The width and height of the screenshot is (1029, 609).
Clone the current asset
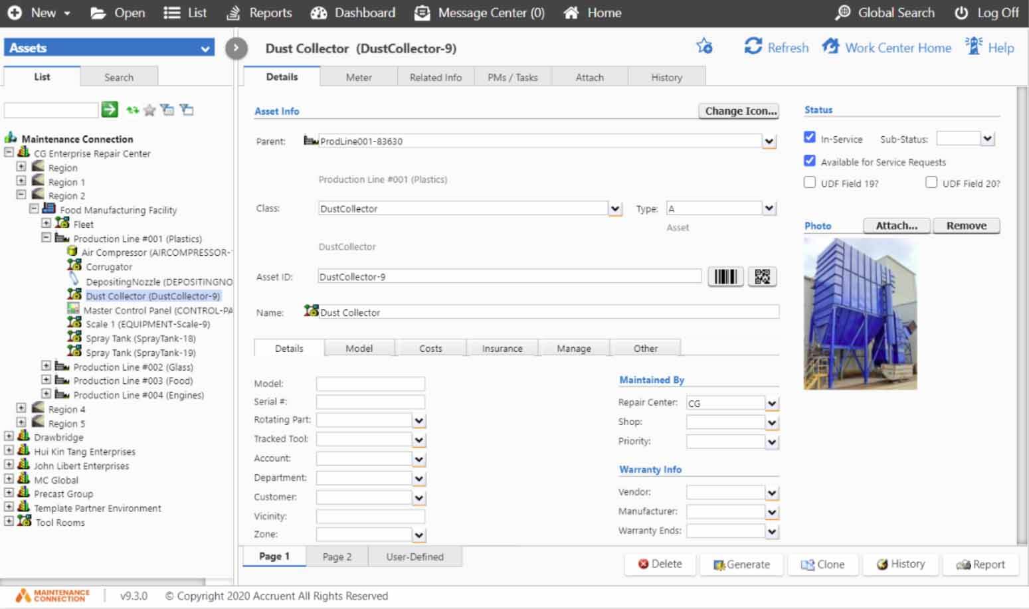click(x=823, y=564)
